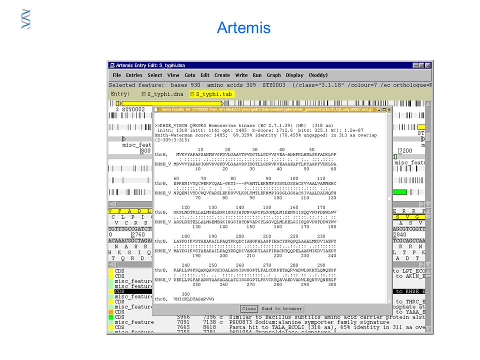The image size is (480, 360).
Task: Open the Run menu
Action: [x=257, y=75]
